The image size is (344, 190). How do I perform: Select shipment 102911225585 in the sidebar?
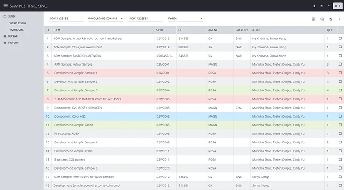pos(18,23)
